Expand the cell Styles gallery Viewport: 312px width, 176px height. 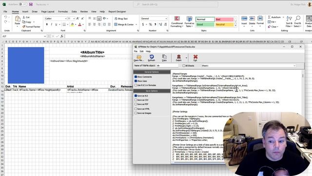click(x=235, y=26)
